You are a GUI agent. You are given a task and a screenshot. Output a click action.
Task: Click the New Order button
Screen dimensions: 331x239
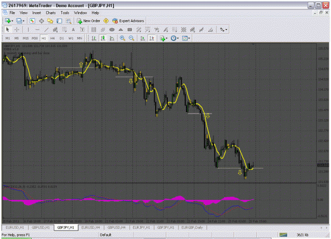(x=88, y=21)
